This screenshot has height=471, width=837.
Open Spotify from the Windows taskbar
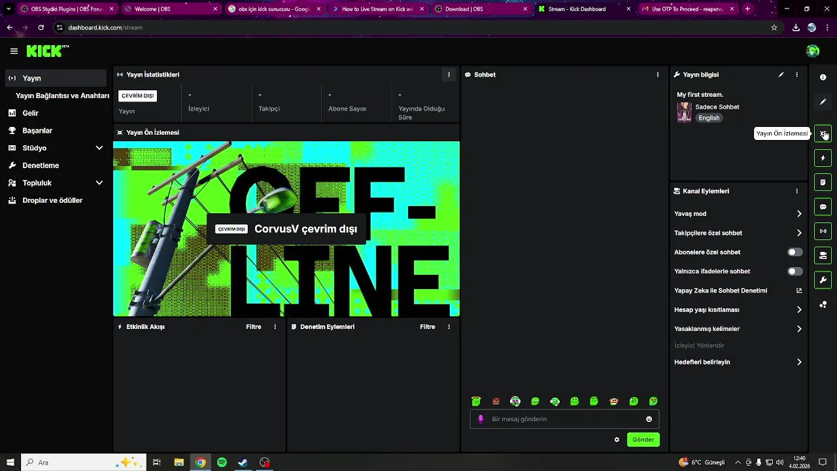pos(222,462)
